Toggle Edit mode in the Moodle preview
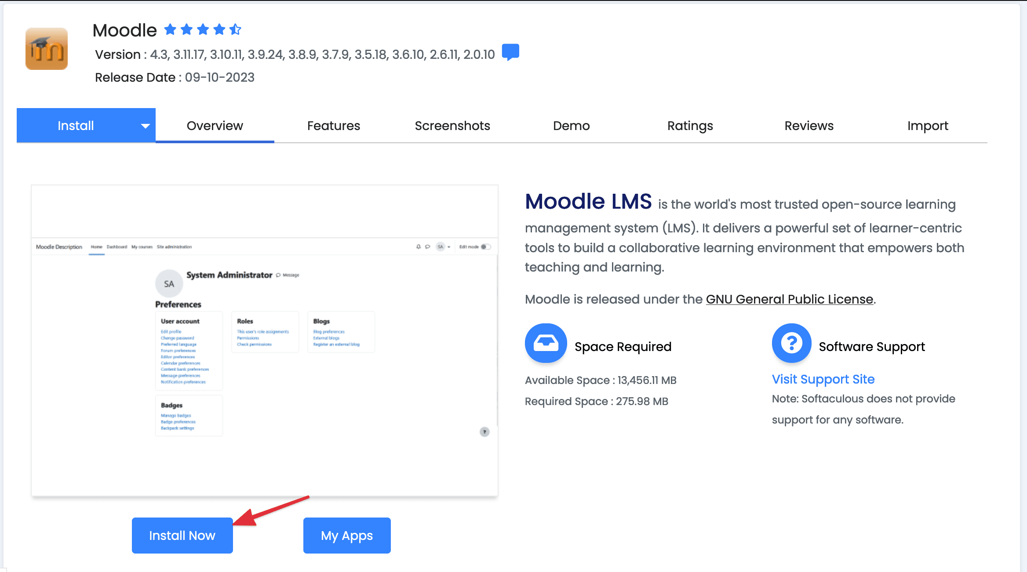 click(486, 246)
